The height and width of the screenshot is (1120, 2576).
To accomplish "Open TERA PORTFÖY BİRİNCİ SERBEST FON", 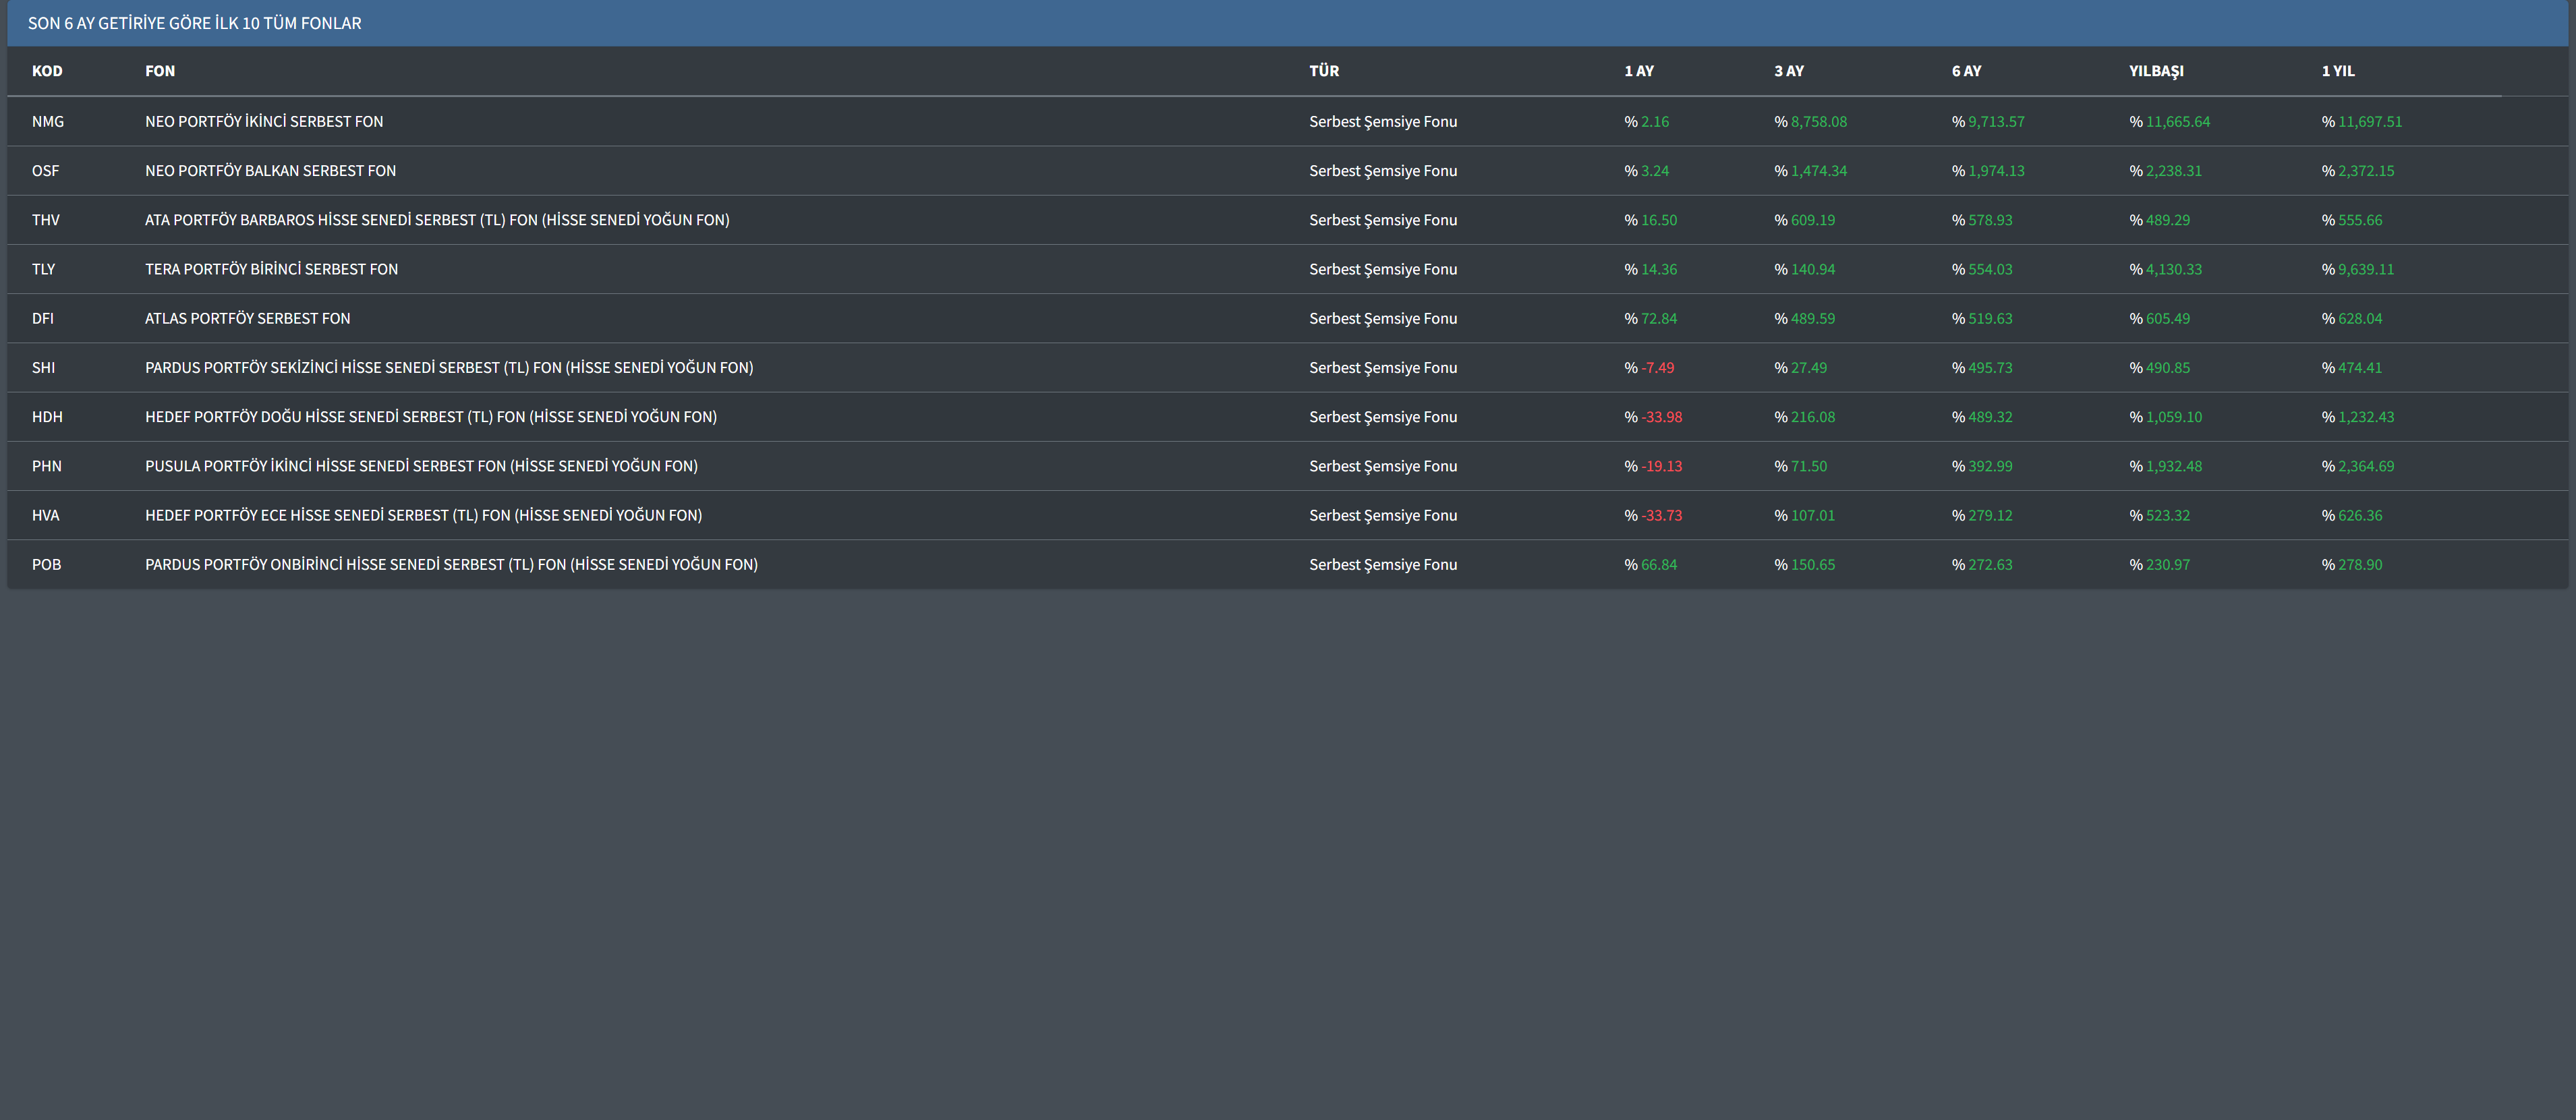I will 271,269.
